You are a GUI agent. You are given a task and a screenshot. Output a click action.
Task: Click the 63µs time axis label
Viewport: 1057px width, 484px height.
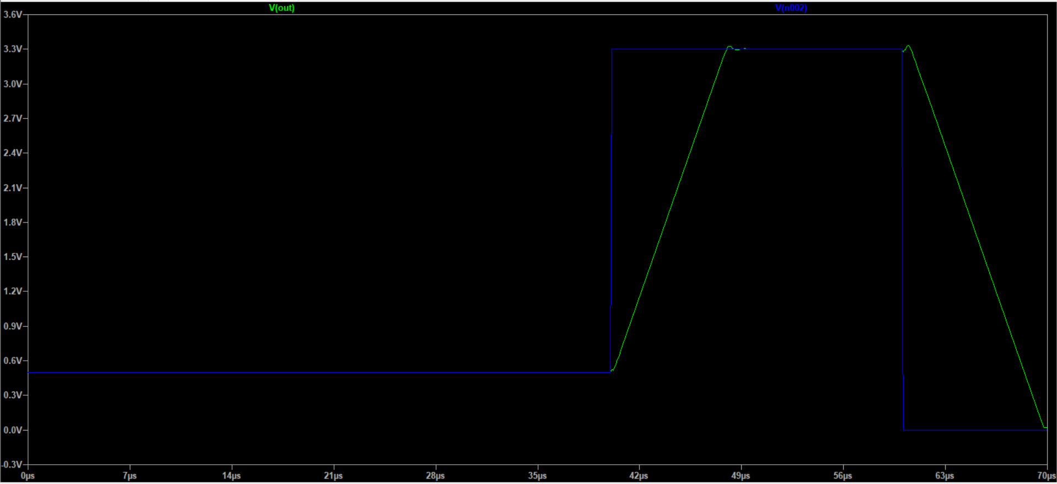pos(945,476)
